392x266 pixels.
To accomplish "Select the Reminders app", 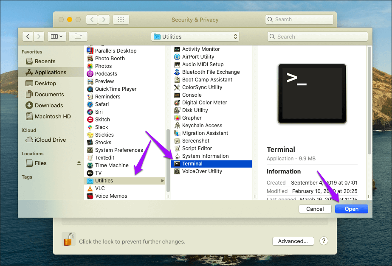I will tap(124, 97).
